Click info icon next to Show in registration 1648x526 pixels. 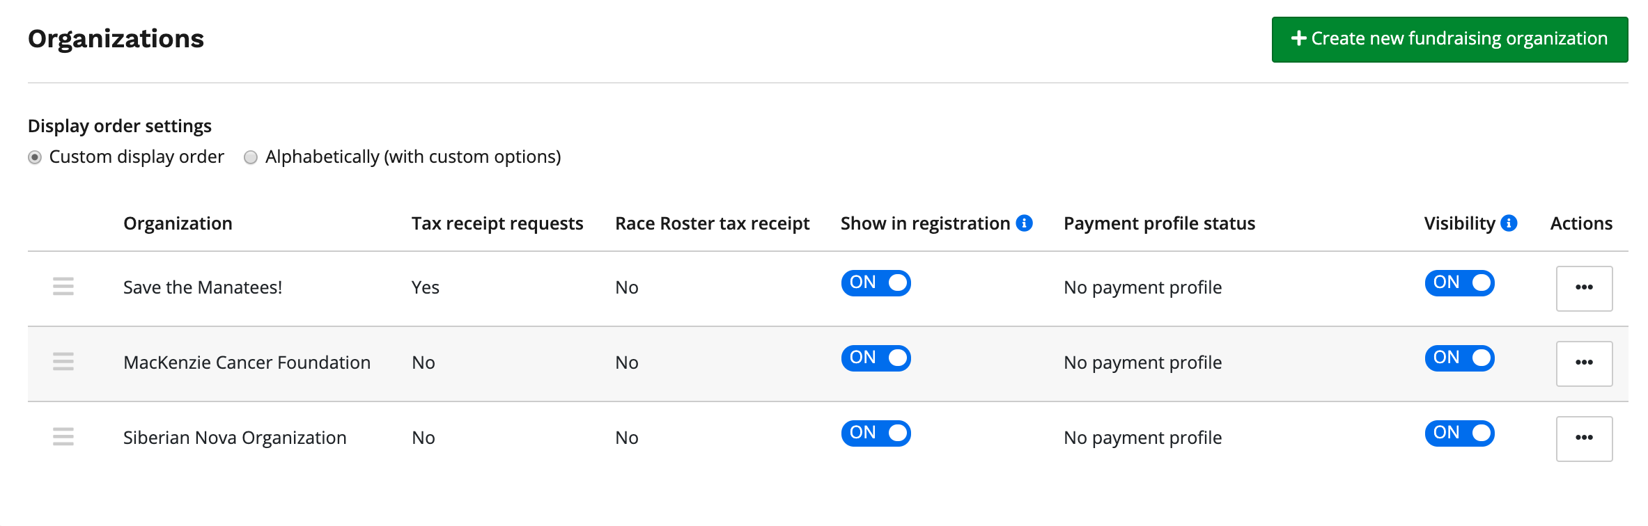[1024, 223]
